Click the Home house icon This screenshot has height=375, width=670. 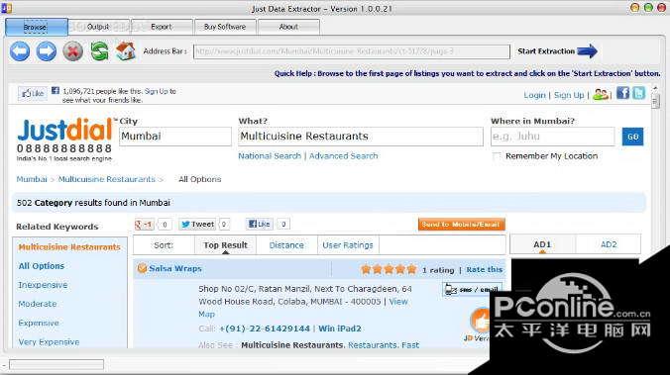pyautogui.click(x=126, y=51)
